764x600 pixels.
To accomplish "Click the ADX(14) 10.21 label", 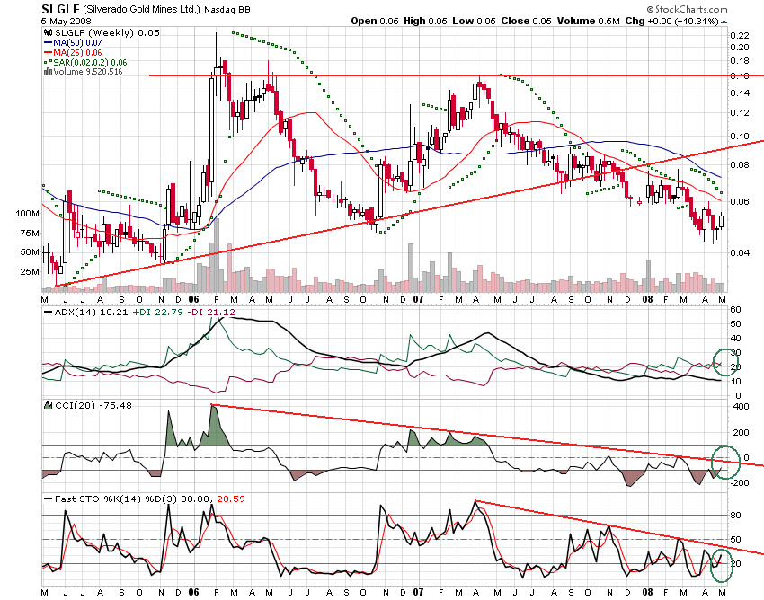I will pos(91,313).
